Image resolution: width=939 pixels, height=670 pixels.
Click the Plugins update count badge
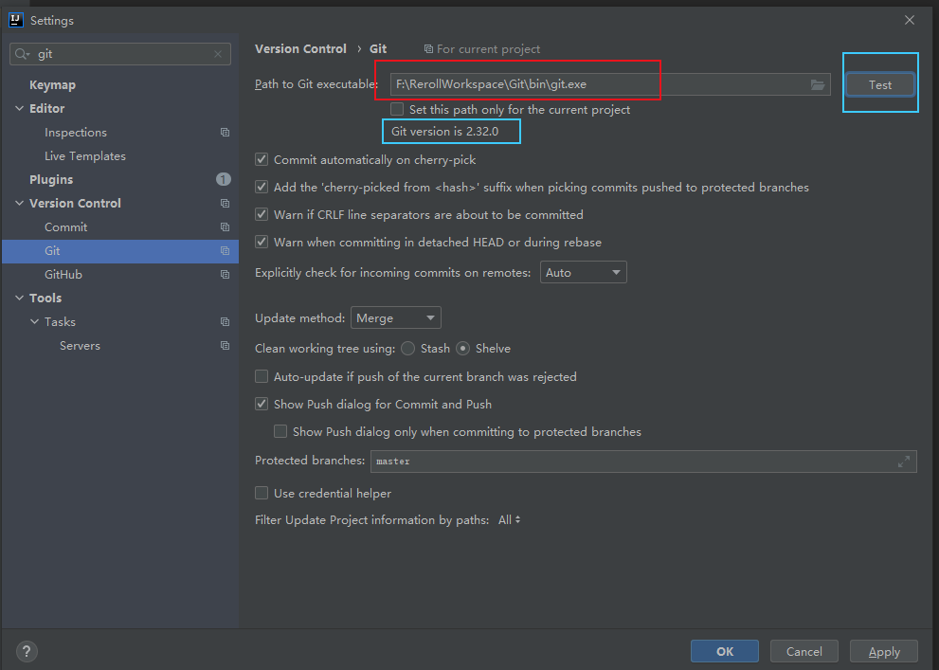(224, 179)
